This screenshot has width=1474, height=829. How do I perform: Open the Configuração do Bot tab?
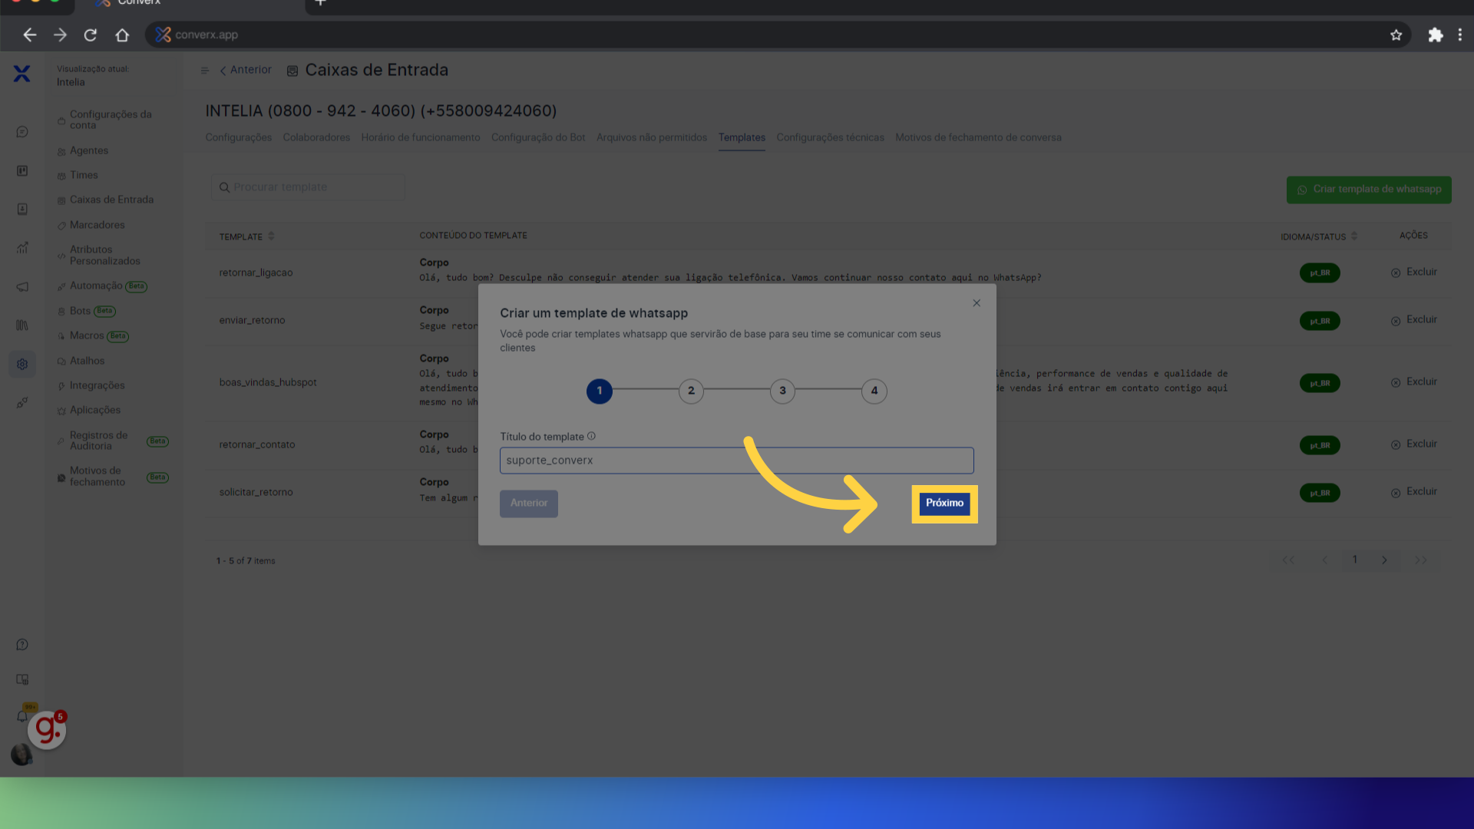click(x=538, y=137)
